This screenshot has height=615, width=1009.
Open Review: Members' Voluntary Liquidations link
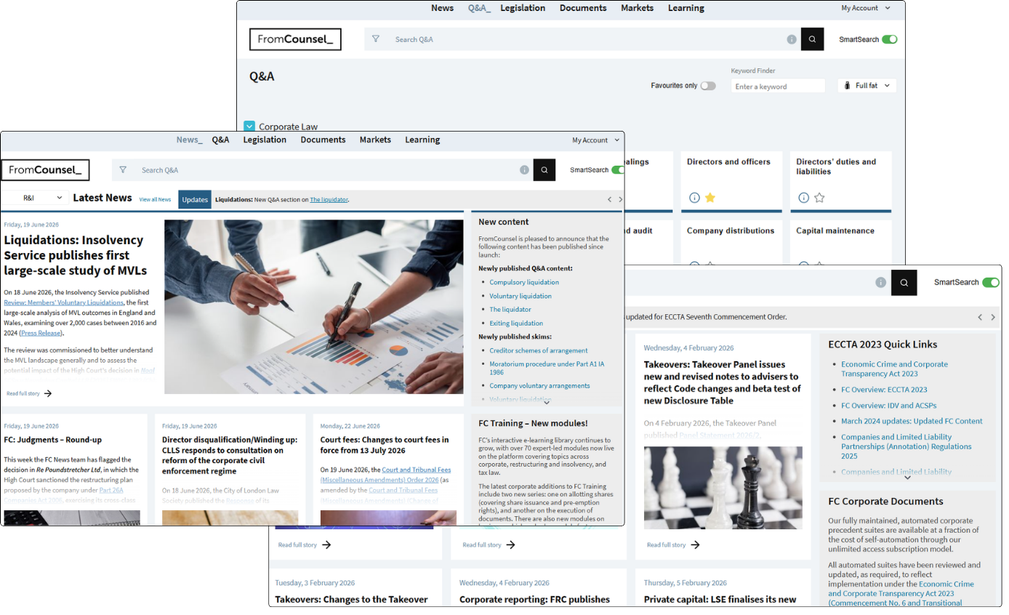63,302
